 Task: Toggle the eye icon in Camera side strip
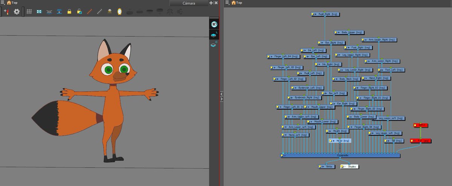coord(214,24)
